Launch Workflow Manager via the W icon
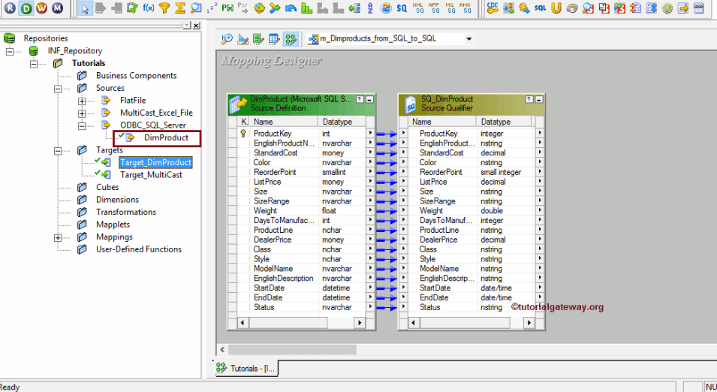 [x=41, y=8]
